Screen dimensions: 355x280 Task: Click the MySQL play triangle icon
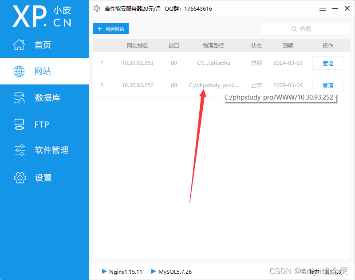tap(154, 271)
